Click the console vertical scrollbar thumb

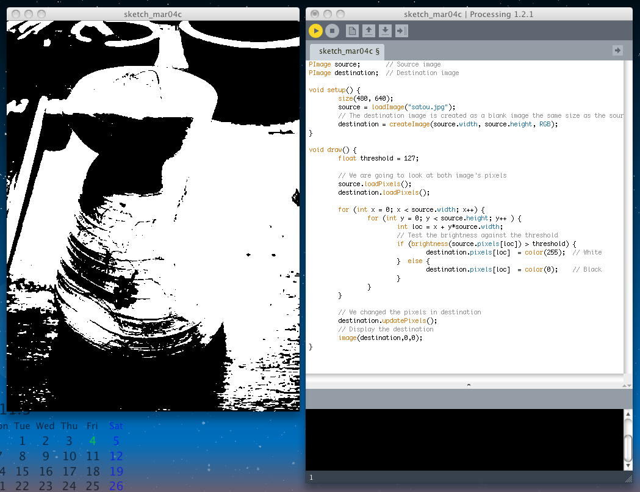coord(628,449)
